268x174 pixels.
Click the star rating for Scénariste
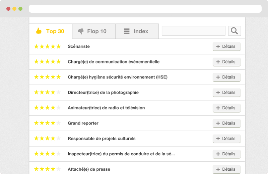pyautogui.click(x=47, y=46)
